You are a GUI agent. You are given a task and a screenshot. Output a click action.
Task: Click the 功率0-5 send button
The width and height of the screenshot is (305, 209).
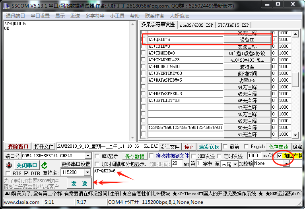point(247,80)
